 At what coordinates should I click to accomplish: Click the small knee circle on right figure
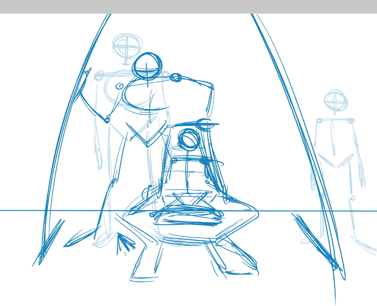(353, 198)
